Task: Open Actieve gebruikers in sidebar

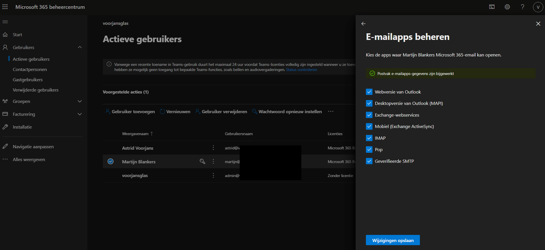Action: tap(31, 59)
